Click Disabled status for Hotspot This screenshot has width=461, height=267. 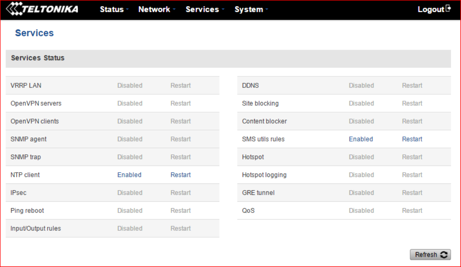[x=361, y=157]
